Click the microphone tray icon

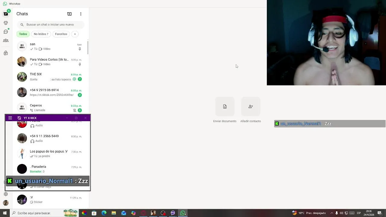(337, 213)
